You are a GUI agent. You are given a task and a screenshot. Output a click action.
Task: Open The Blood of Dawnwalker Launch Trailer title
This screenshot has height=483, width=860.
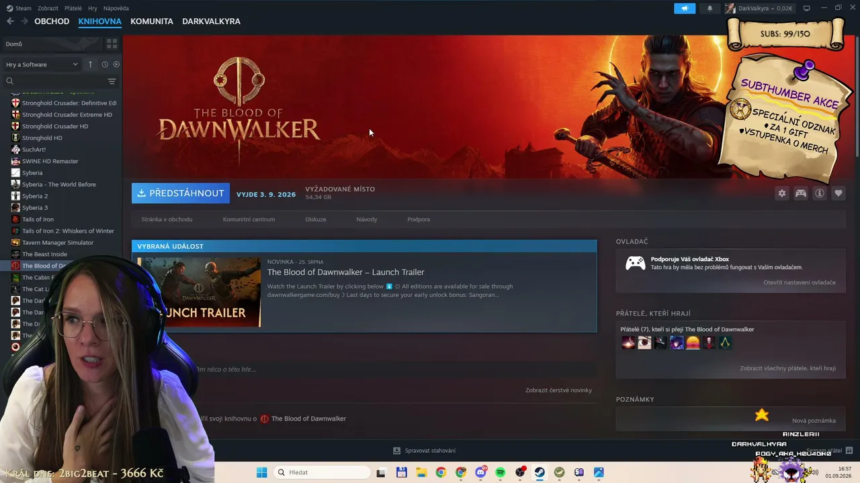pos(346,272)
